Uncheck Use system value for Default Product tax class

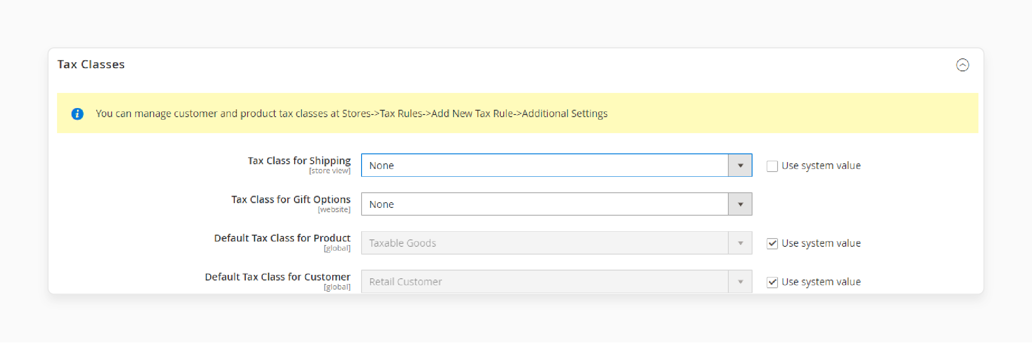point(772,244)
